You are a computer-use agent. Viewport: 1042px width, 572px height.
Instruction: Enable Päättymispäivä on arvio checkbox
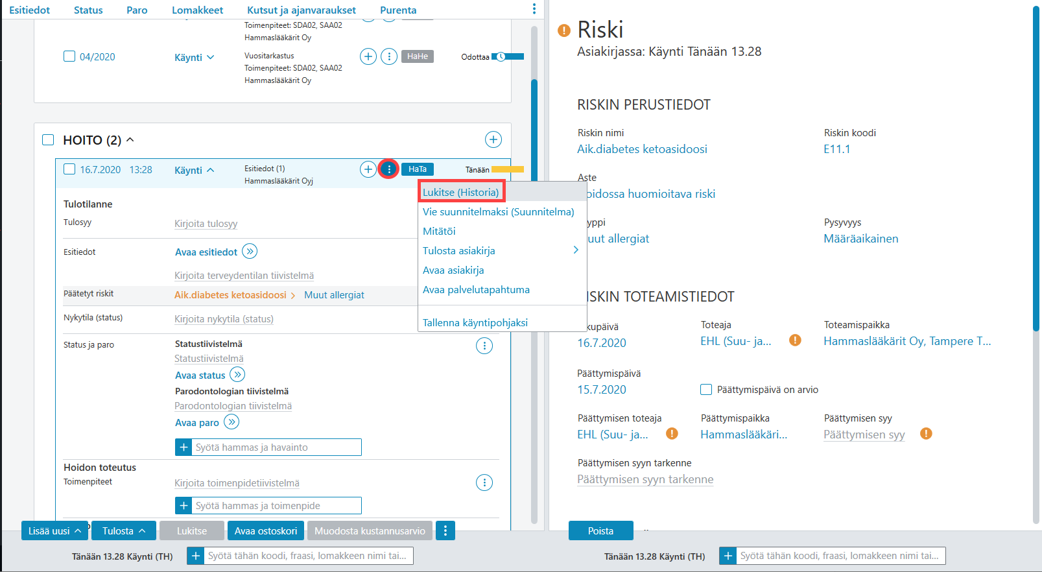tap(706, 389)
